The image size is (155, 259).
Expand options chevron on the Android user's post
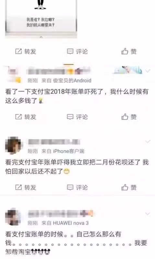pyautogui.click(x=148, y=71)
